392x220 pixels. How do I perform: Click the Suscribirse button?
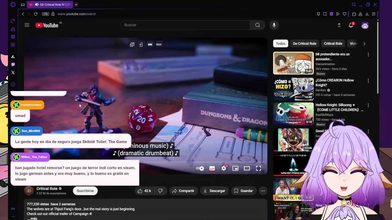[x=85, y=191]
